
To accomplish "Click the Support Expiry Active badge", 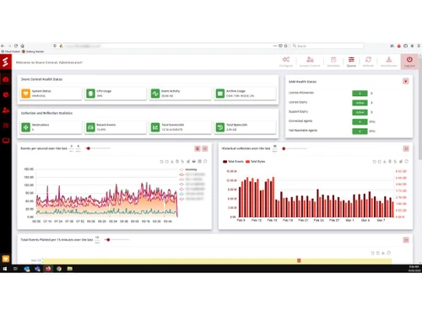I will [x=360, y=112].
